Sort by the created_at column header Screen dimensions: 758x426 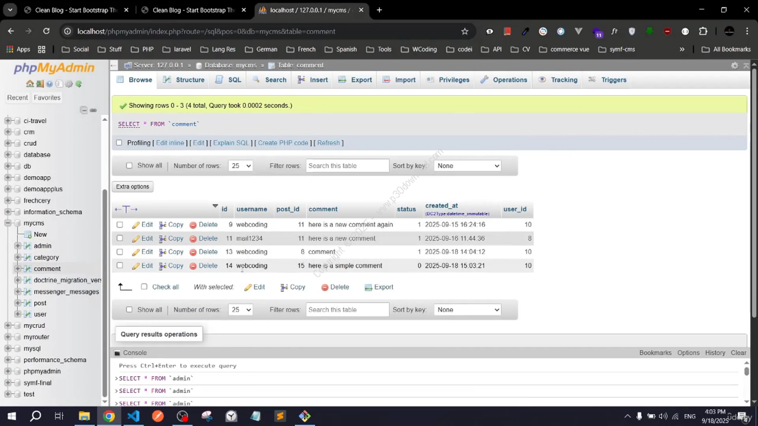[441, 206]
